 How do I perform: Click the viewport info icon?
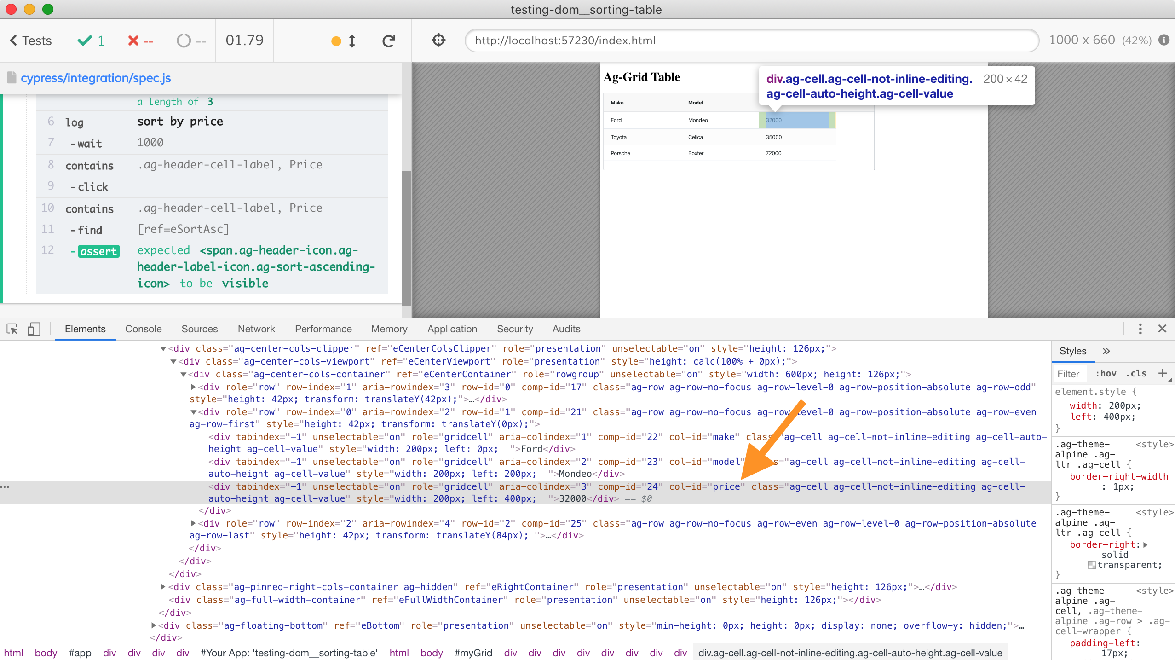point(1164,40)
